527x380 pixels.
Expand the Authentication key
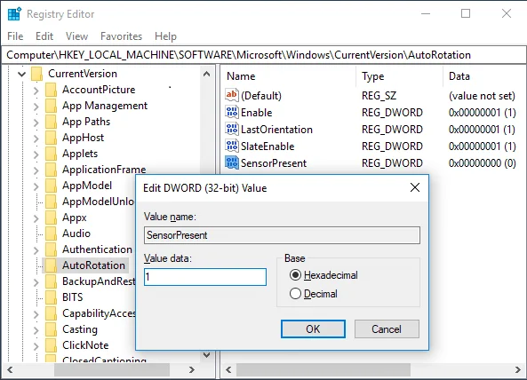pos(36,250)
